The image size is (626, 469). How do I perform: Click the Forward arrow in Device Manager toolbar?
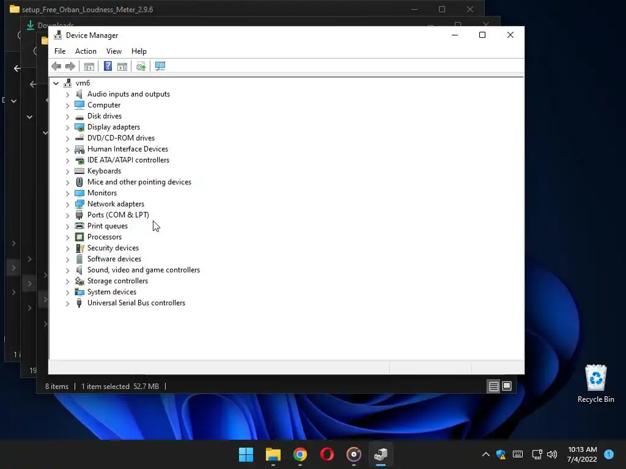(70, 66)
